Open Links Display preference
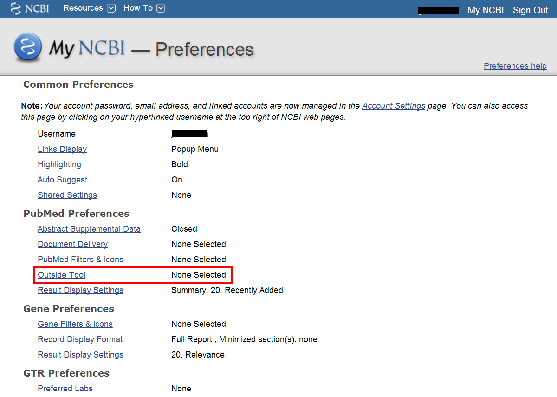This screenshot has height=397, width=557. pyautogui.click(x=62, y=149)
